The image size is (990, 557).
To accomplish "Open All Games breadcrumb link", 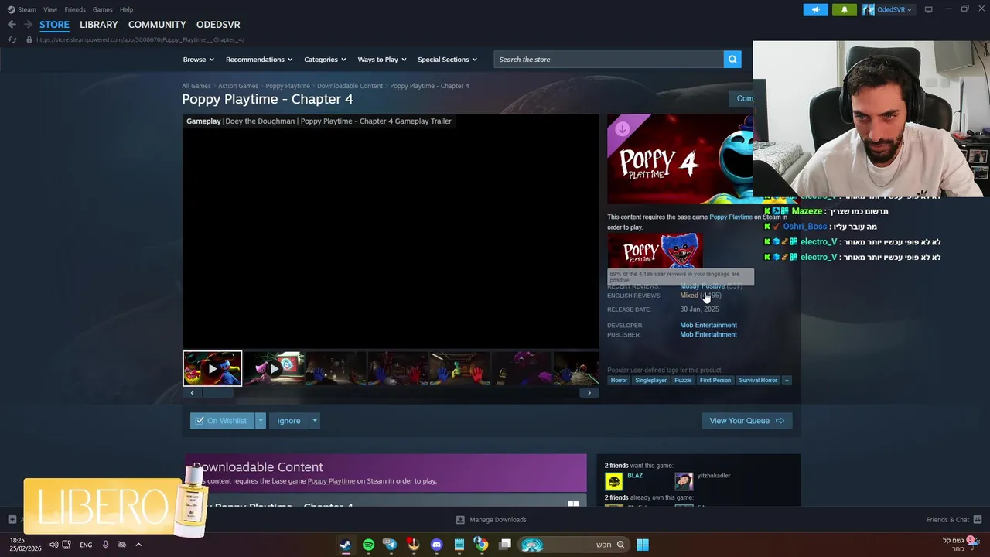I will [196, 86].
